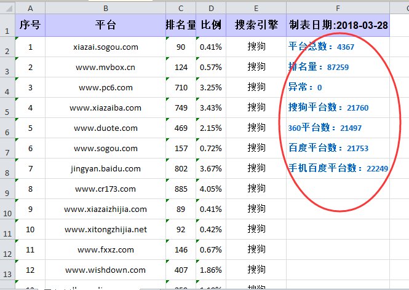Select column C header

coord(181,7)
